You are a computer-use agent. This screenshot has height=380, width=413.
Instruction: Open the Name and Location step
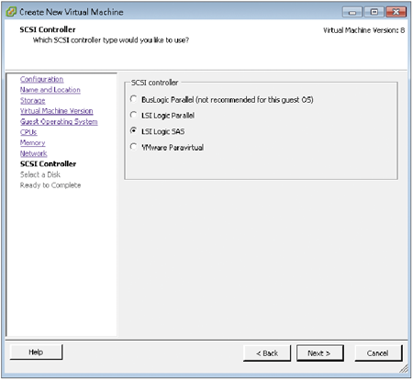point(50,90)
